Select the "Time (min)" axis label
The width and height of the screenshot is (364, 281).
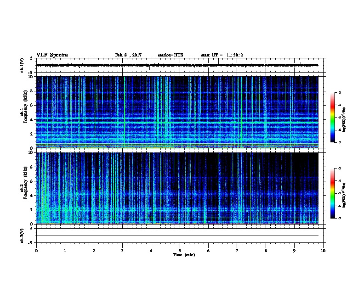(184, 255)
